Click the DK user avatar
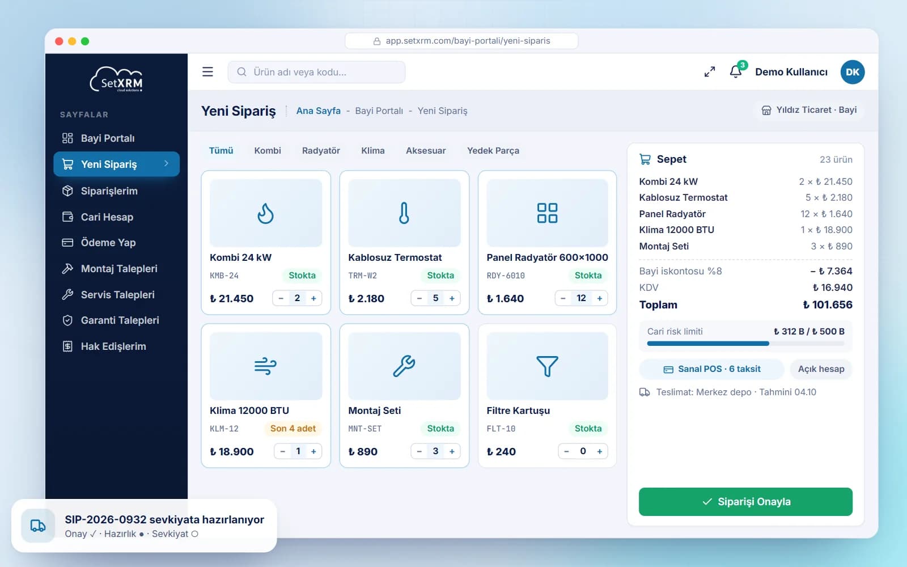 pyautogui.click(x=852, y=72)
